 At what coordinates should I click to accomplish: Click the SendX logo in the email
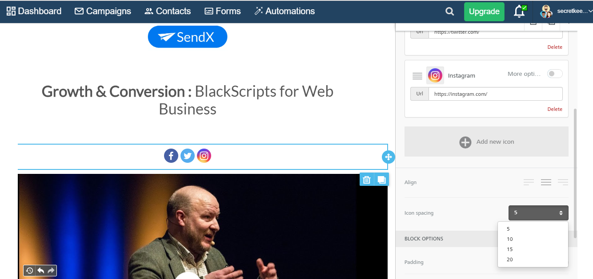[188, 37]
